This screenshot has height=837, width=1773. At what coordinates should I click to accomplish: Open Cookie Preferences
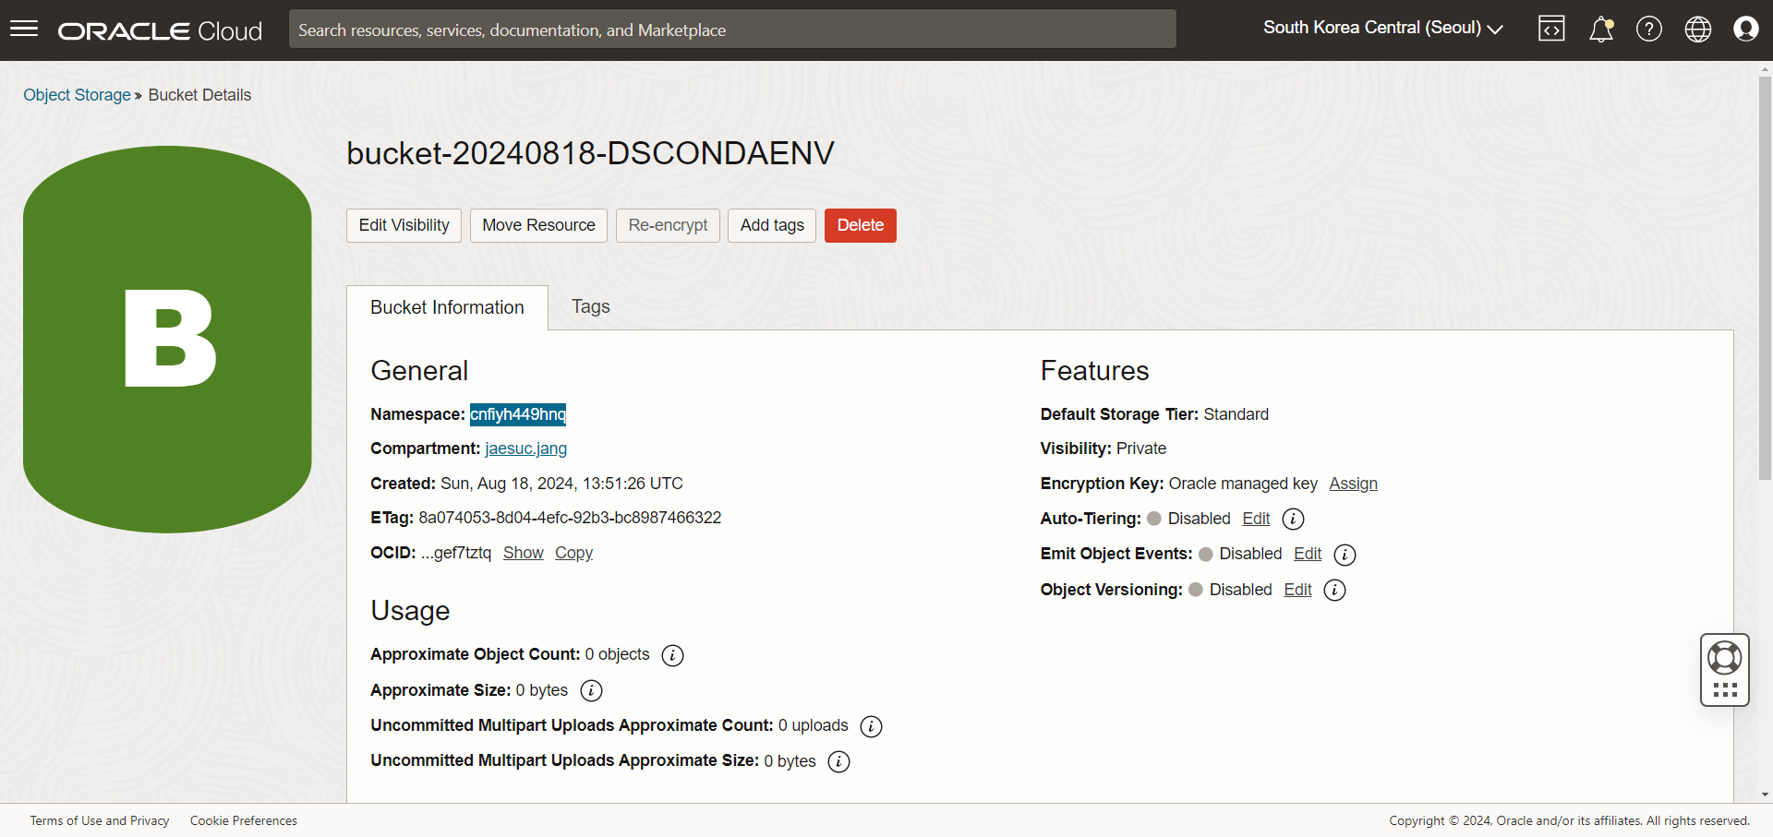coord(244,820)
